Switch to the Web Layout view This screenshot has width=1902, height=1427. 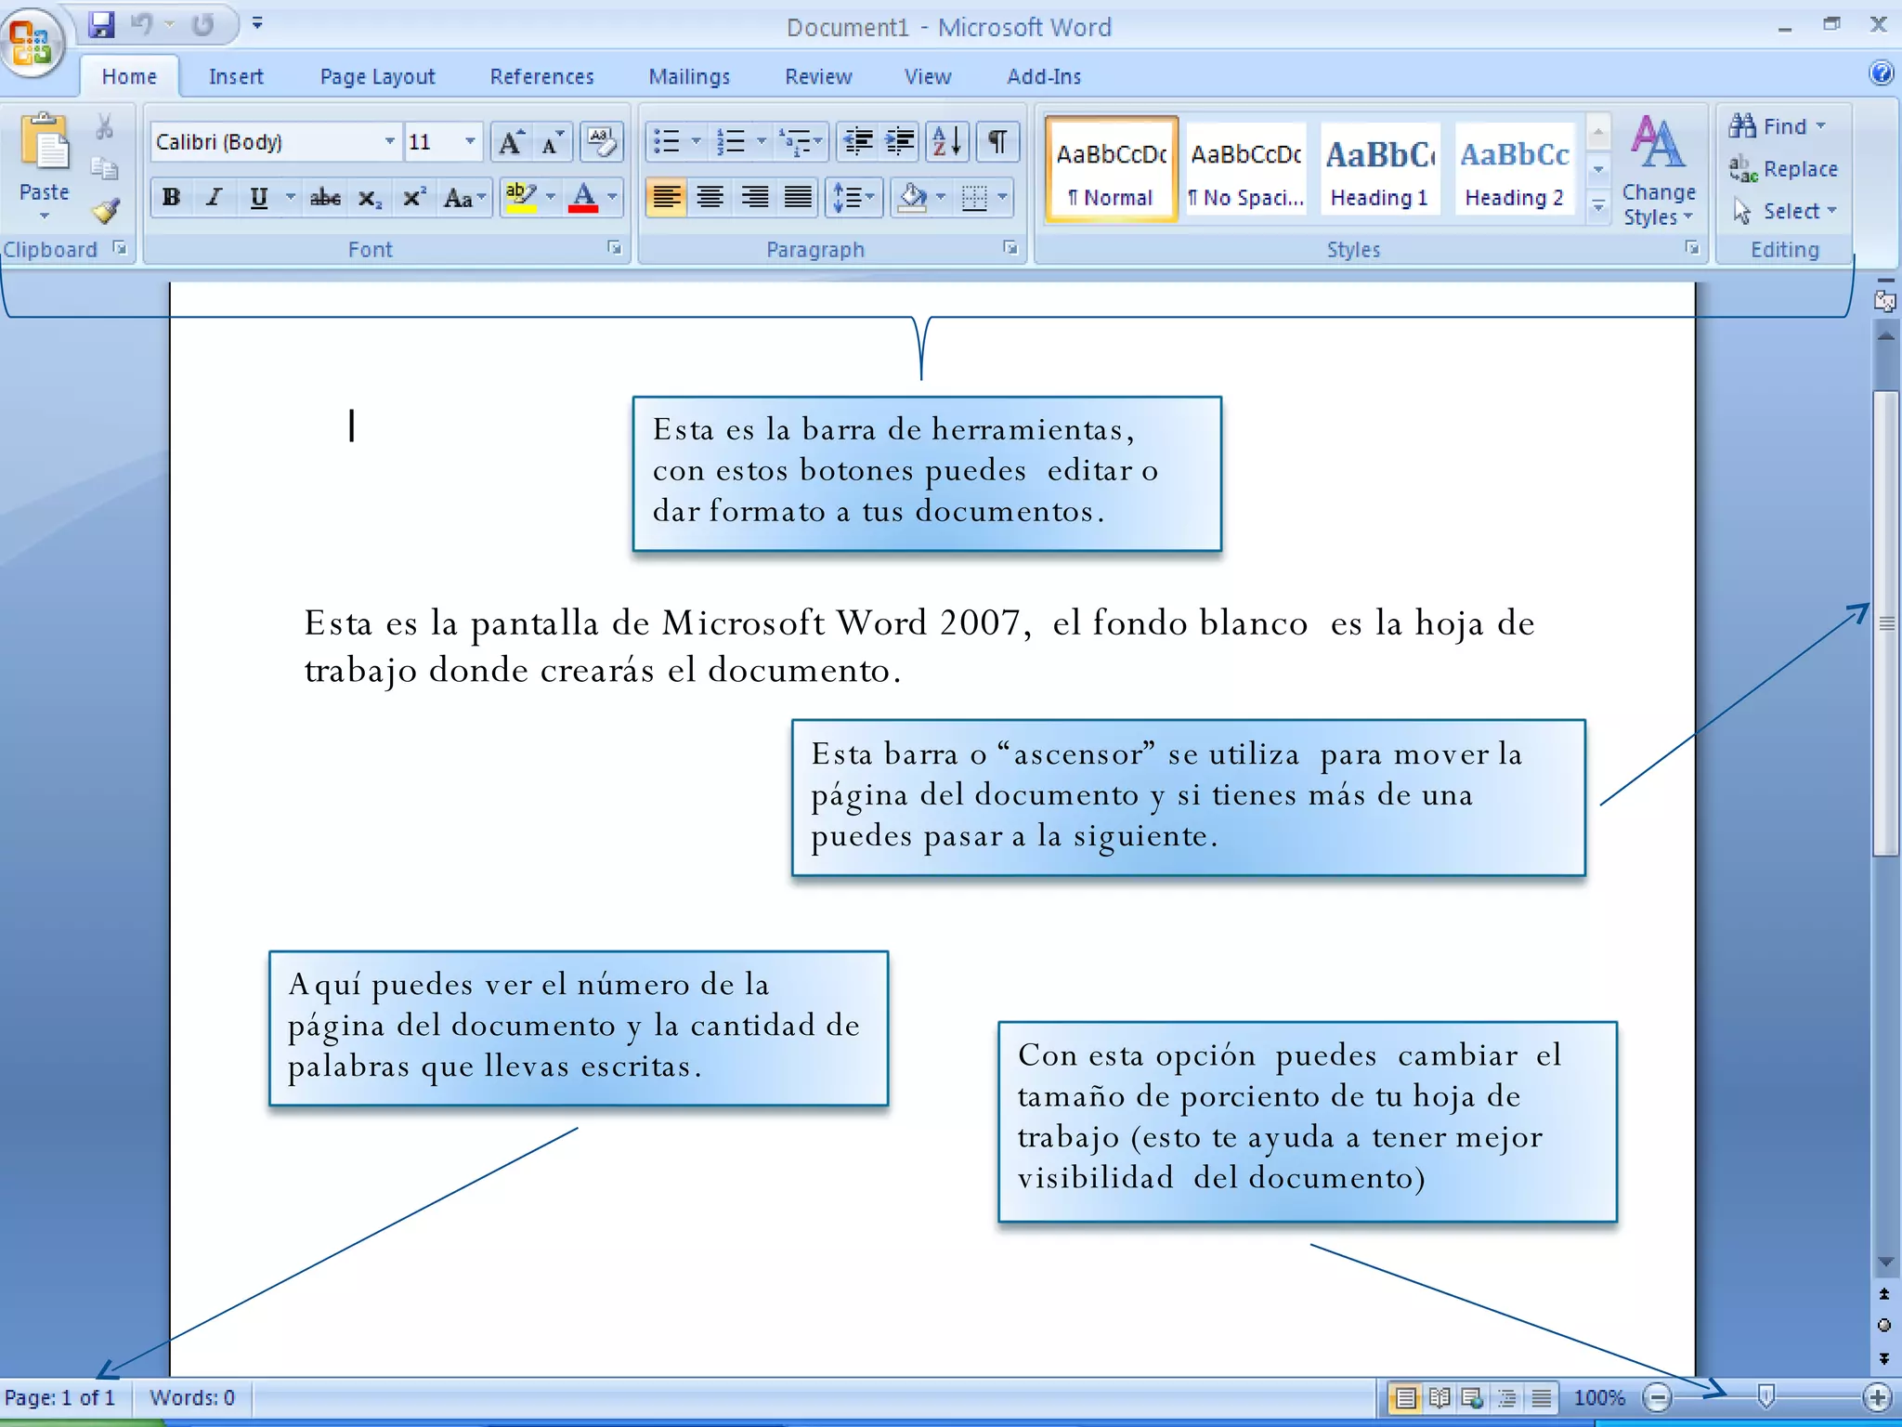click(1473, 1397)
